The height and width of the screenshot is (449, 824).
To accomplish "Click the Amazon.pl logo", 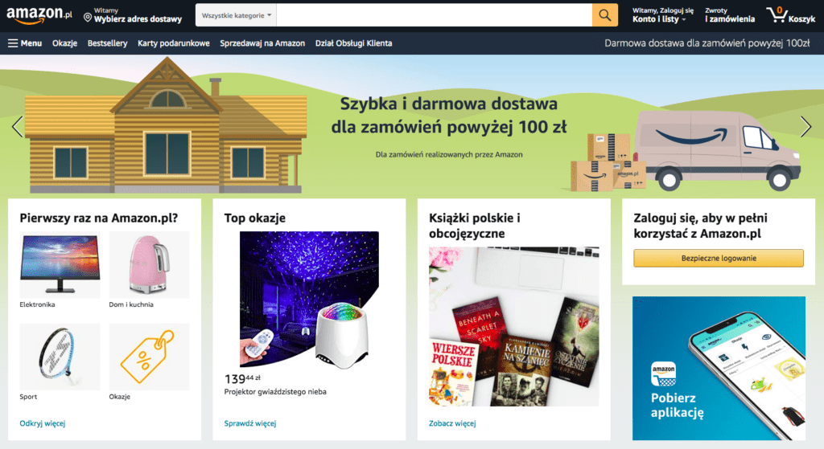I will 39,15.
